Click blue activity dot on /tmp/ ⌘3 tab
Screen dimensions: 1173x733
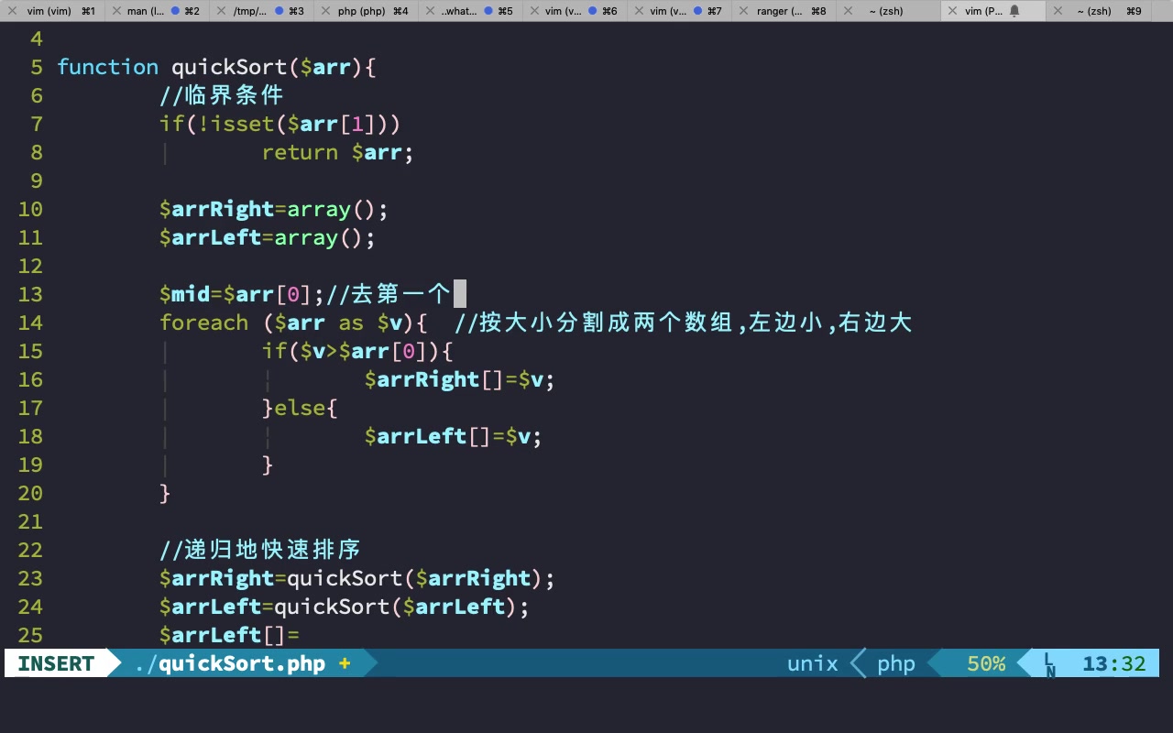[280, 11]
